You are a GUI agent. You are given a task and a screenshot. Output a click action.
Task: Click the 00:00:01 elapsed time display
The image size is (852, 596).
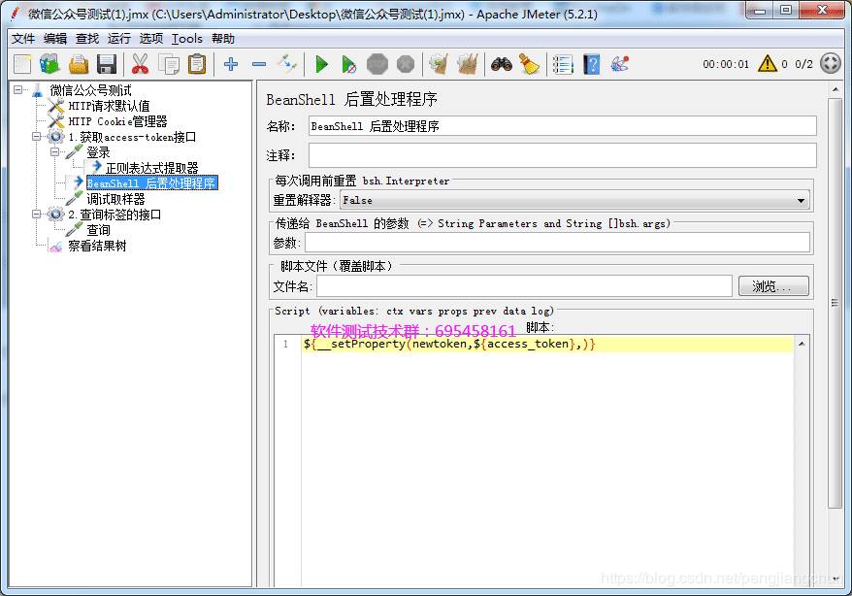point(726,64)
